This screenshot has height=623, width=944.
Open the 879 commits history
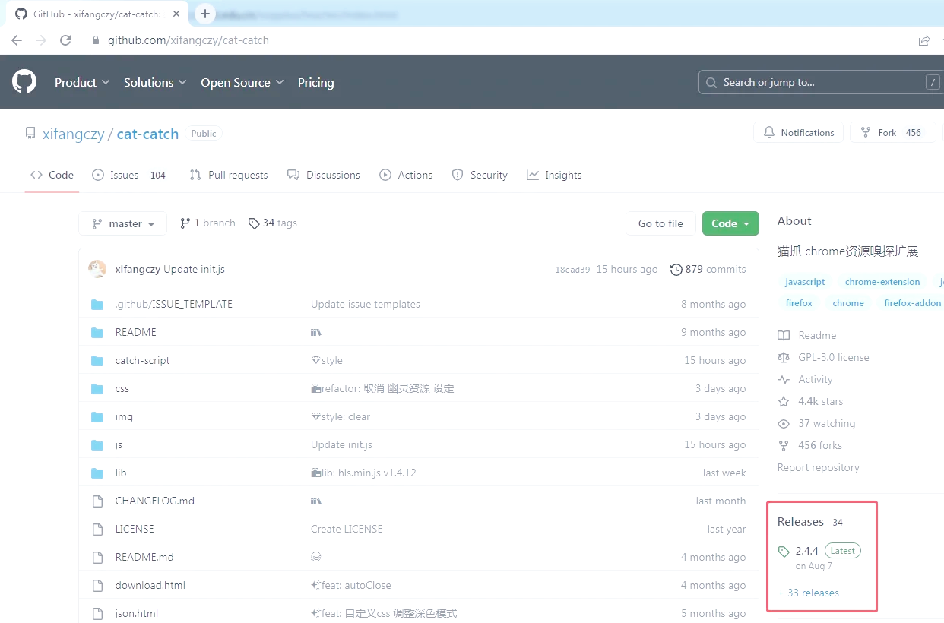point(708,269)
